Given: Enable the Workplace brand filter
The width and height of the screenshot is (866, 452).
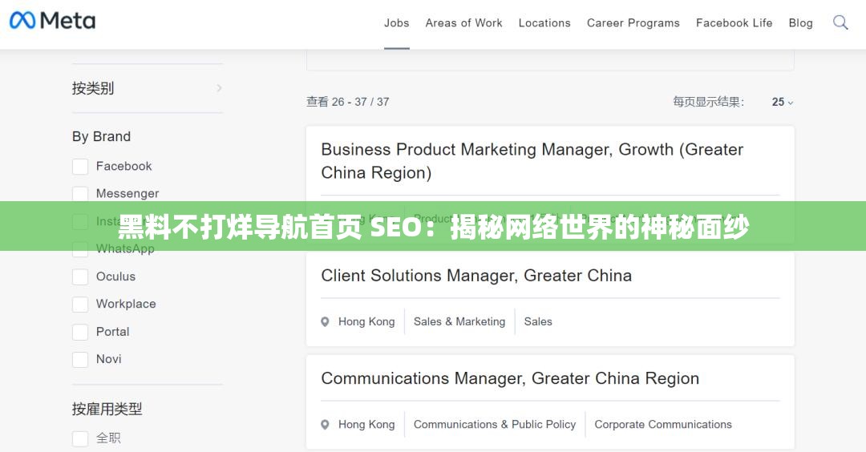Looking at the screenshot, I should coord(80,305).
